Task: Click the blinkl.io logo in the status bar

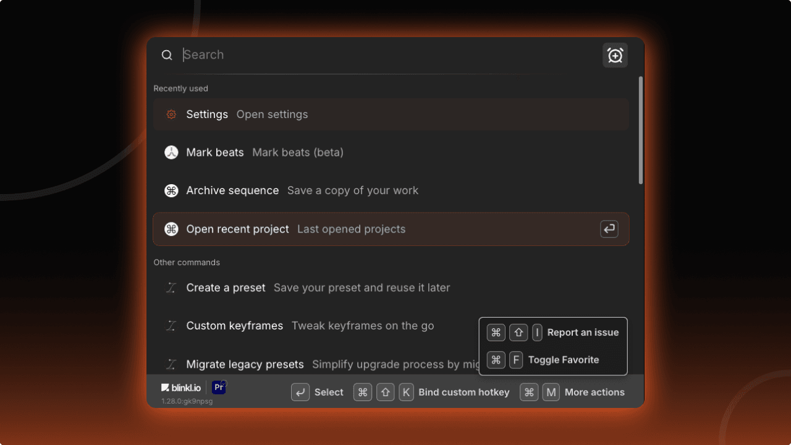Action: click(x=180, y=388)
